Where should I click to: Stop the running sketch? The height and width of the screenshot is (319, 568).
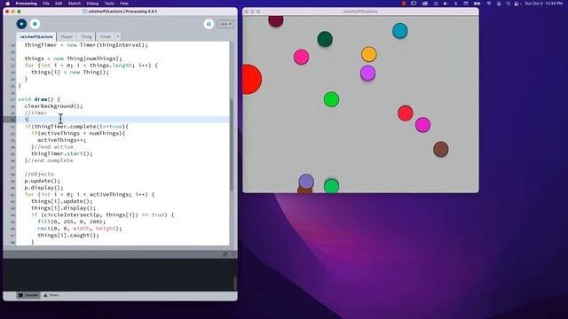click(35, 24)
